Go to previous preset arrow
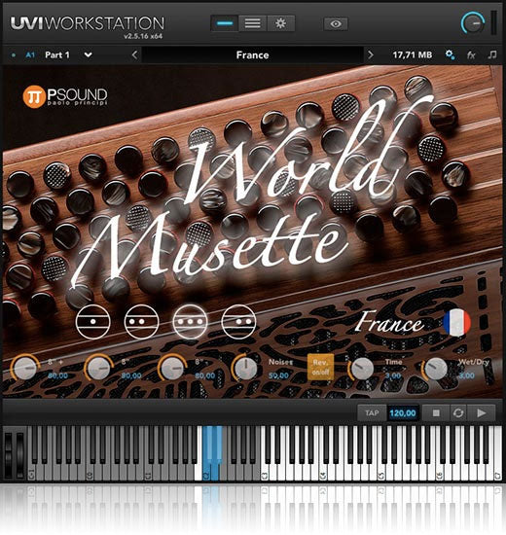 135,54
